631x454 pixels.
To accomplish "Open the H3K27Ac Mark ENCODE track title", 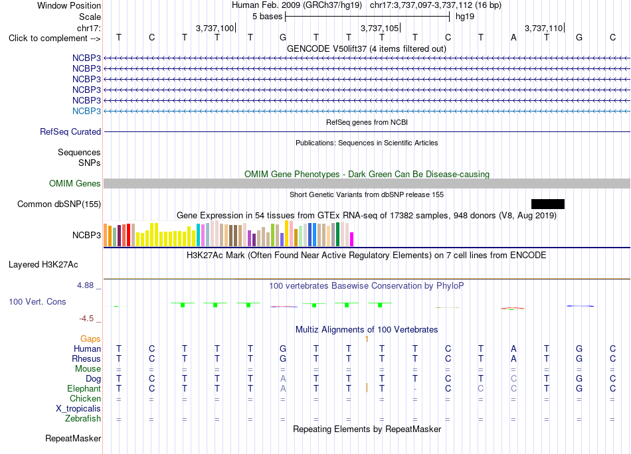I will point(367,256).
